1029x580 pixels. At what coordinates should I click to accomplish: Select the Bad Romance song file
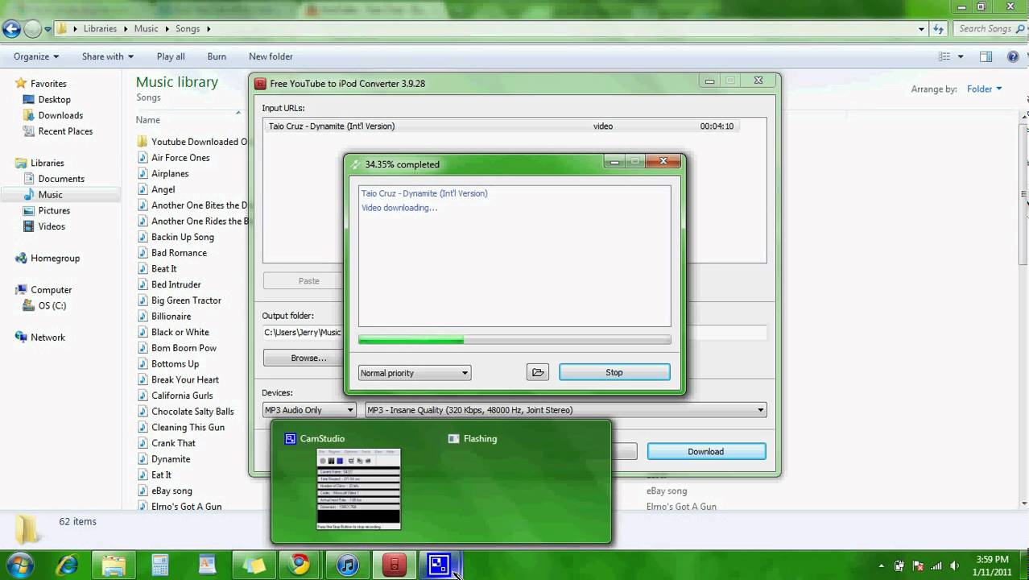179,253
